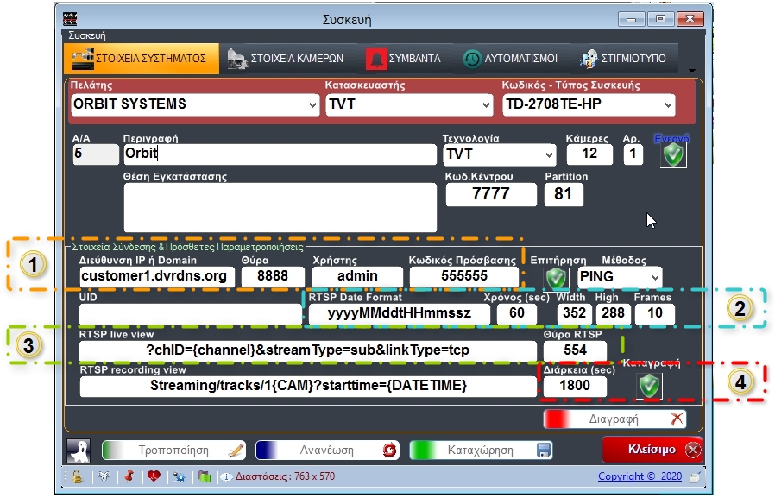Click the ghost icon at bottom left
This screenshot has width=775, height=498.
click(x=79, y=450)
